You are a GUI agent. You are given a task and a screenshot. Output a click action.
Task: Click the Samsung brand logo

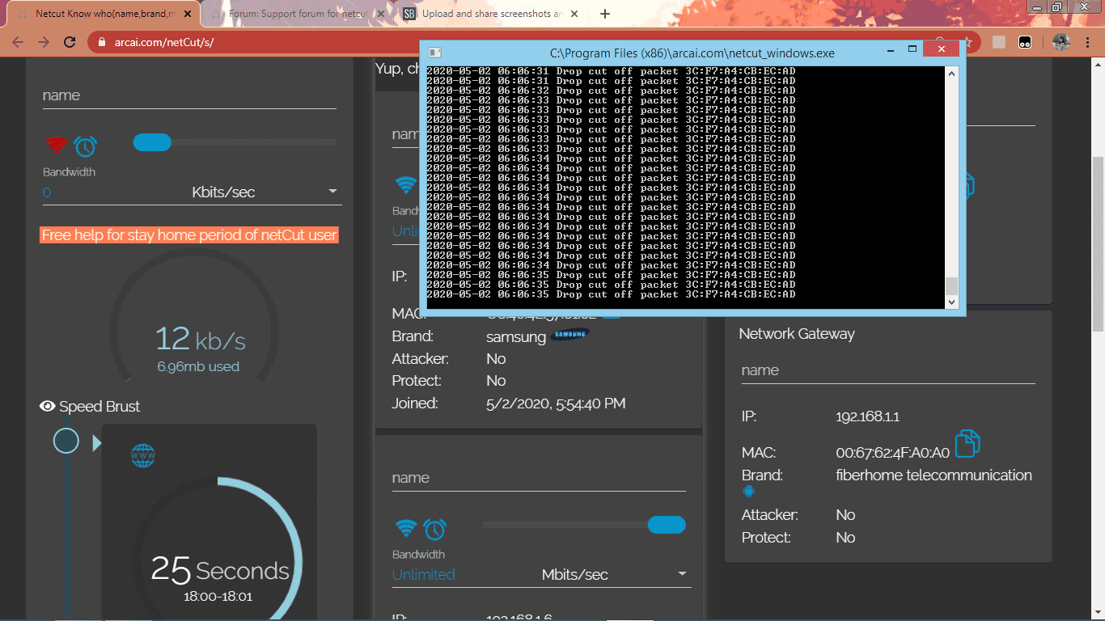point(570,334)
